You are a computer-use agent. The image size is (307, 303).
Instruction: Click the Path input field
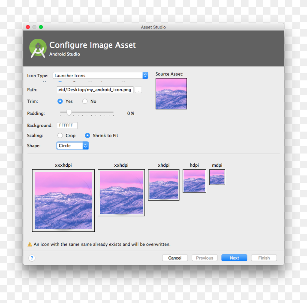coord(95,90)
